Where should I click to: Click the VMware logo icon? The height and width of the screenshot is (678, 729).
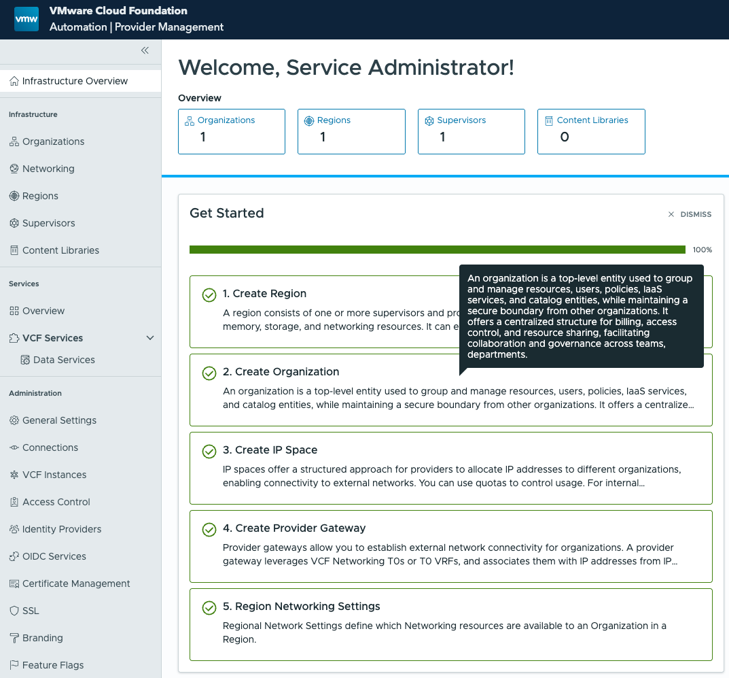pos(26,19)
